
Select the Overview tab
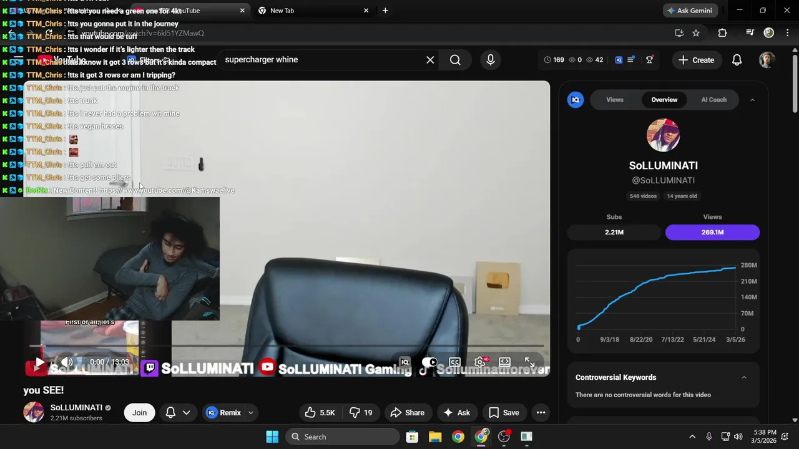664,100
